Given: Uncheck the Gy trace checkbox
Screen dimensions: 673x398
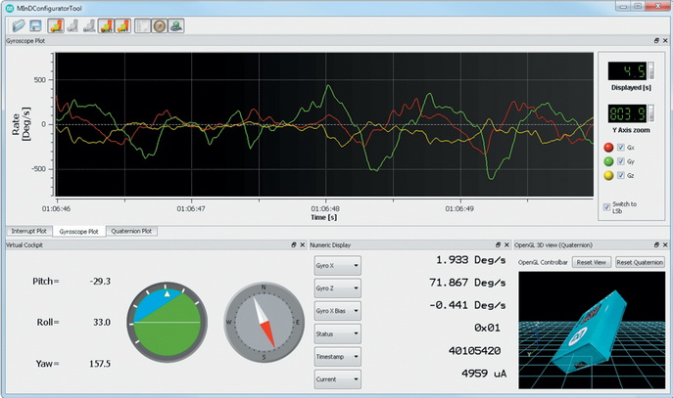Looking at the screenshot, I should coord(621,161).
